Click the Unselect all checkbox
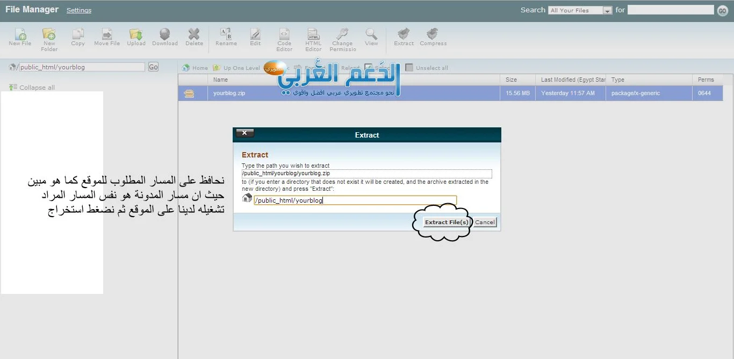This screenshot has width=734, height=359. 409,68
